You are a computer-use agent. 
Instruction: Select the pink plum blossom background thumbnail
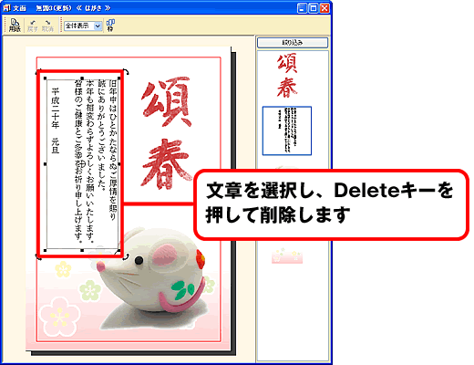pyautogui.click(x=287, y=255)
